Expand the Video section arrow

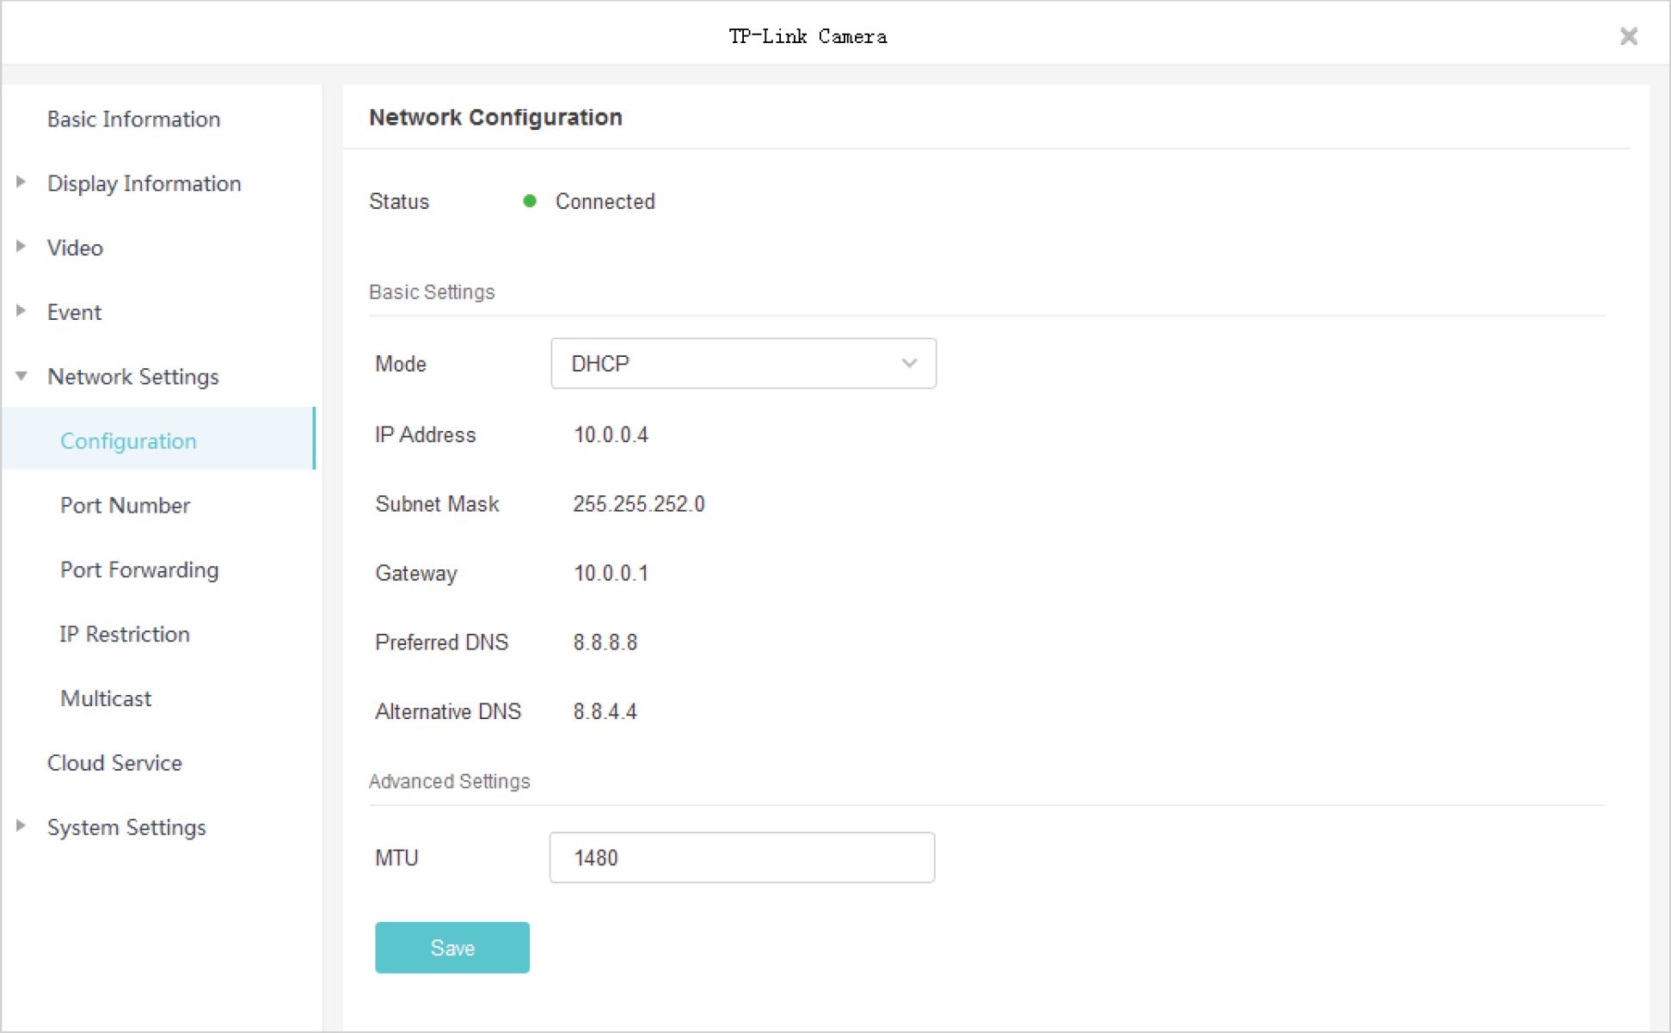pos(21,247)
